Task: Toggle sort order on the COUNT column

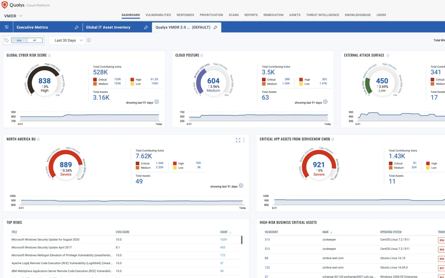Action: [x=230, y=232]
